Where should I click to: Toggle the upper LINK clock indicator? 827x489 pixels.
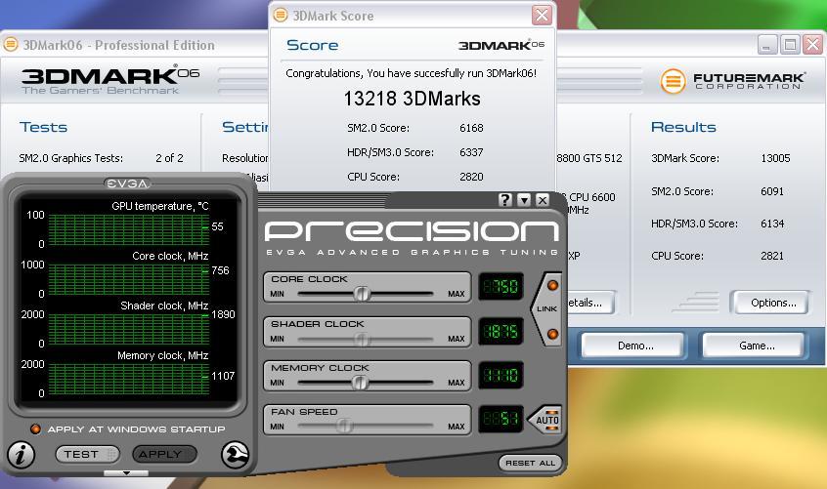coord(552,285)
